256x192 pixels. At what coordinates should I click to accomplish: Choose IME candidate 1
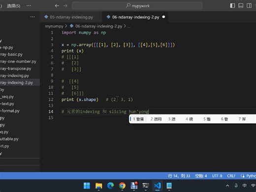pyautogui.click(x=138, y=119)
